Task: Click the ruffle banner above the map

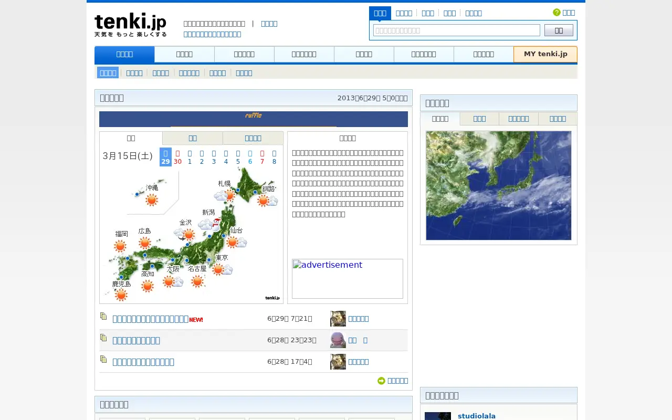Action: (254, 119)
